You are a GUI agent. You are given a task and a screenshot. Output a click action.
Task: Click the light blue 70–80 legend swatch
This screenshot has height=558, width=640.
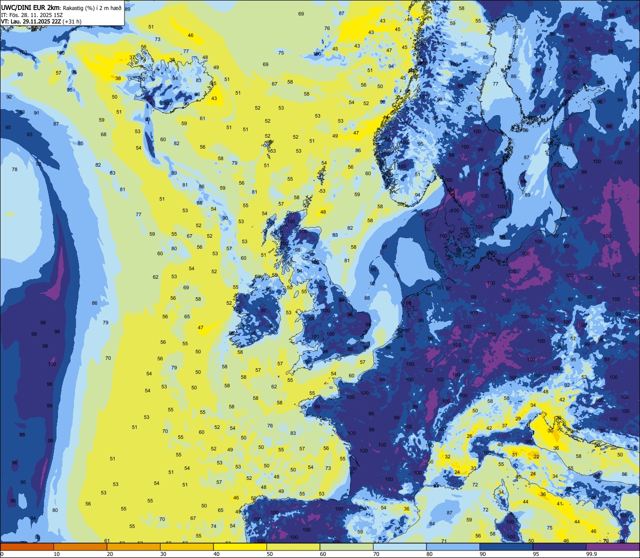(399, 547)
